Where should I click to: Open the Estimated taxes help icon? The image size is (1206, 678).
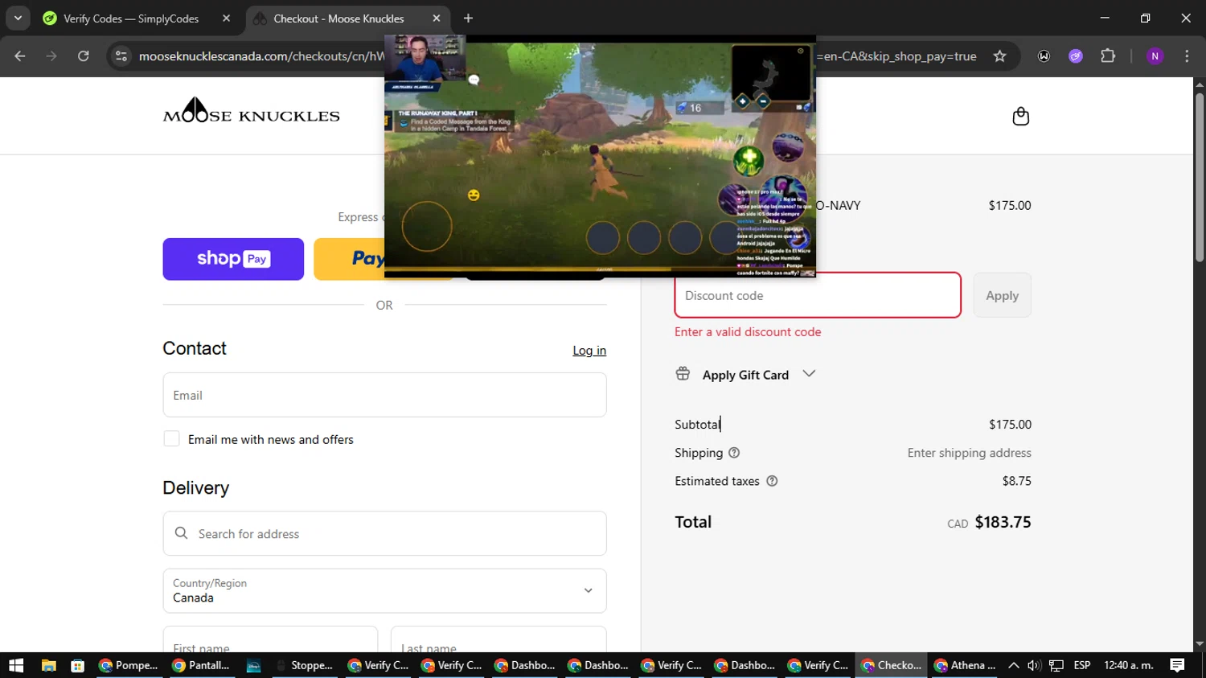[772, 481]
